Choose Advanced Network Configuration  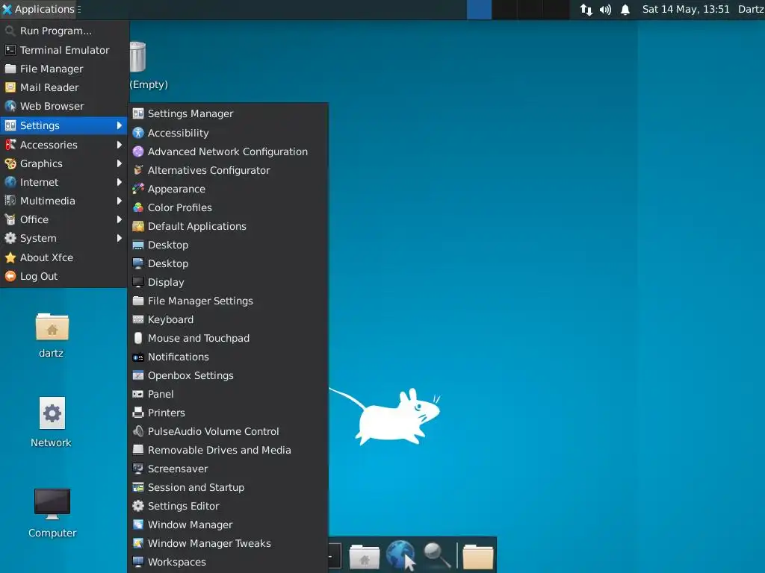pyautogui.click(x=228, y=151)
